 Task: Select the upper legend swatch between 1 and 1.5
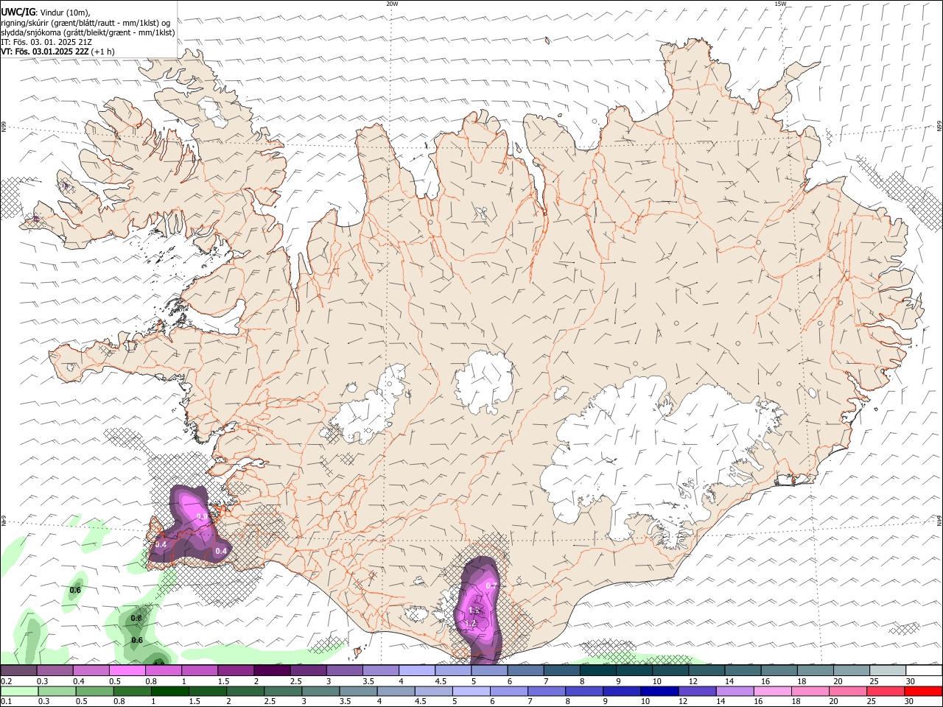pos(200,670)
